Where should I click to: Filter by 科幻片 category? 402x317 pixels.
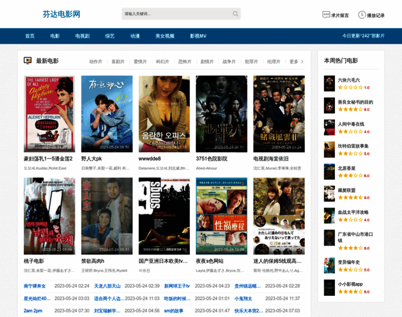click(x=162, y=61)
